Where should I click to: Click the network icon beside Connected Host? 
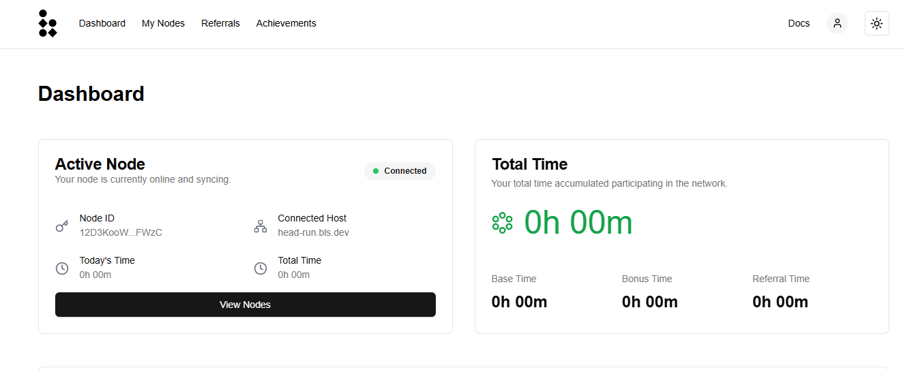[x=261, y=226]
